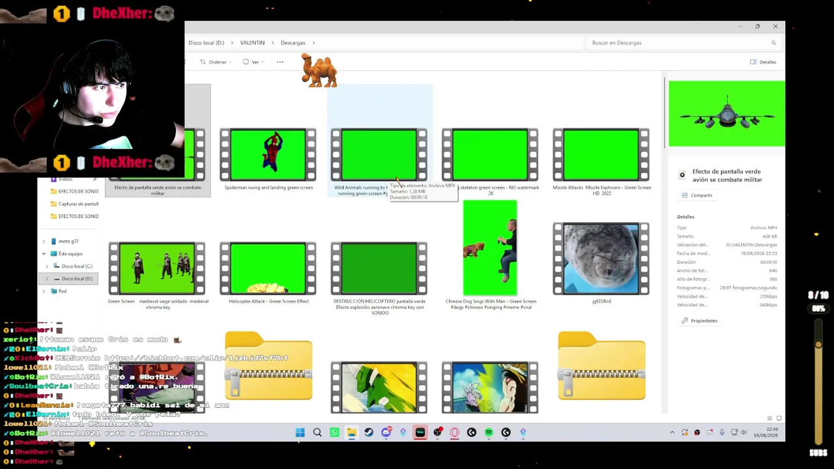Focus the Buscar en Descargas search field
The image size is (834, 469).
682,43
